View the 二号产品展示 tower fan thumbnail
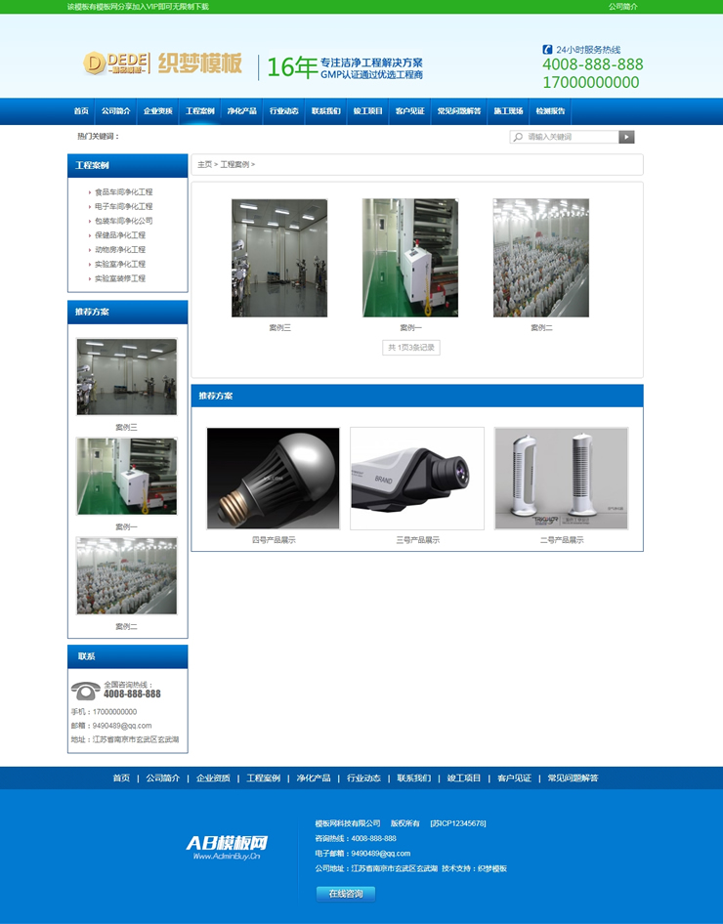Image resolution: width=723 pixels, height=924 pixels. coord(562,479)
